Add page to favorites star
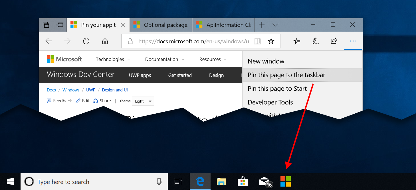The width and height of the screenshot is (416, 190). [271, 41]
